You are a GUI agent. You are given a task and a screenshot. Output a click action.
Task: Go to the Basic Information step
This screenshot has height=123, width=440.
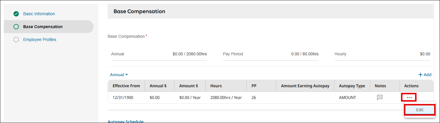39,14
